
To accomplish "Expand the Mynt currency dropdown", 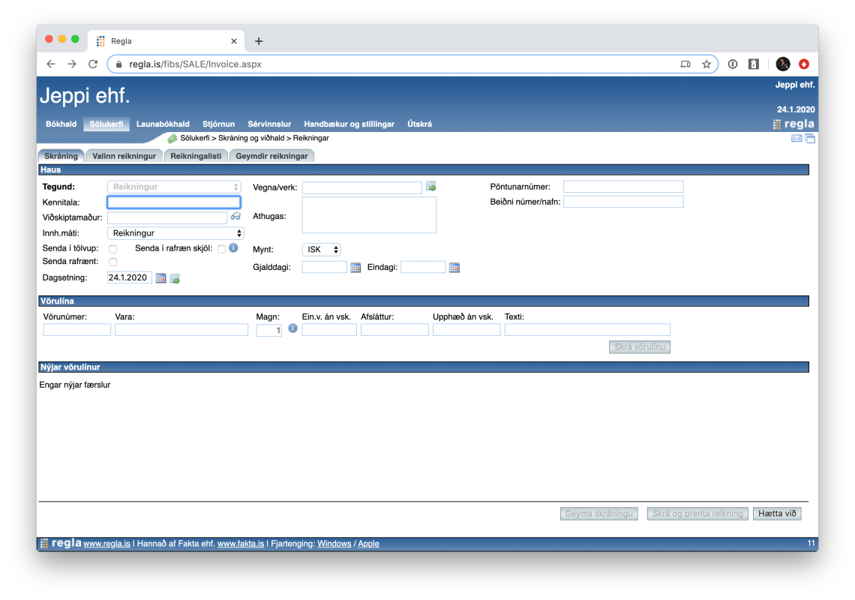I will click(321, 250).
